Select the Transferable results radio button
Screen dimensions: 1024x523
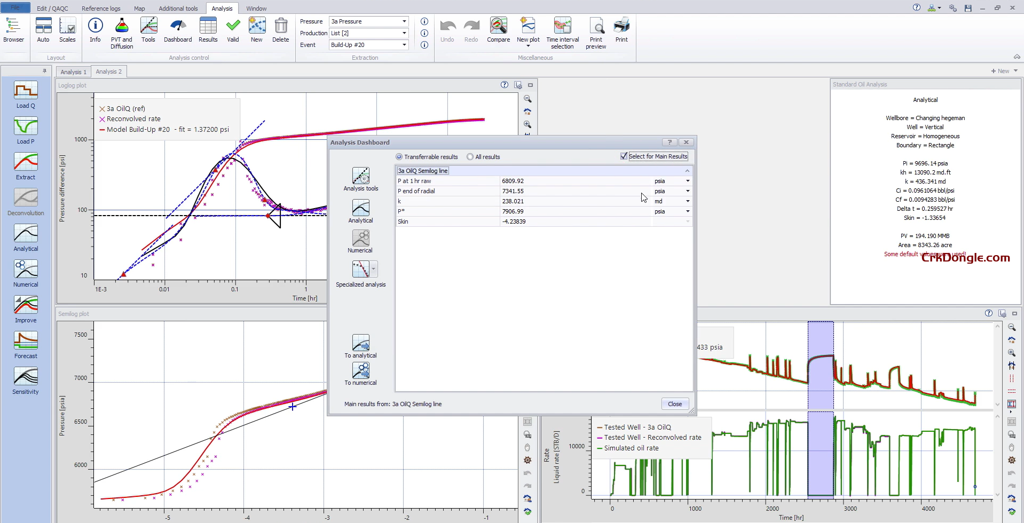click(x=399, y=156)
